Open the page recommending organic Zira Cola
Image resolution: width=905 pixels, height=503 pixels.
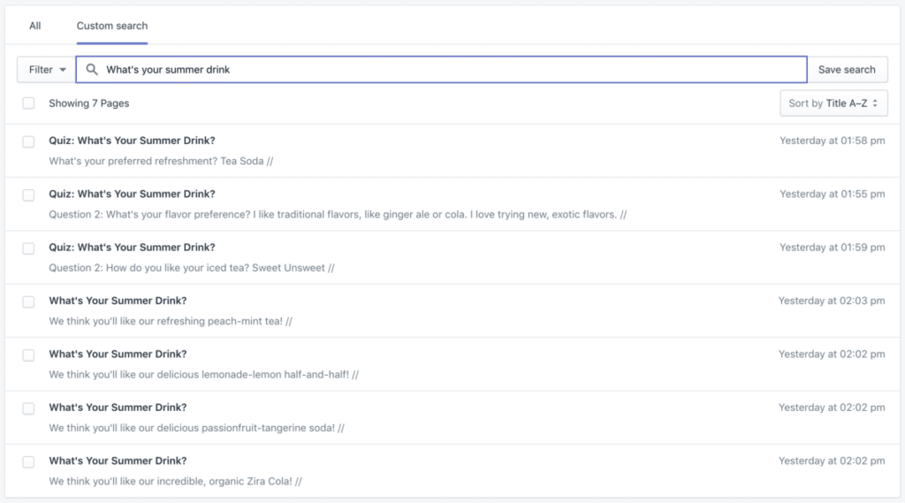click(118, 461)
